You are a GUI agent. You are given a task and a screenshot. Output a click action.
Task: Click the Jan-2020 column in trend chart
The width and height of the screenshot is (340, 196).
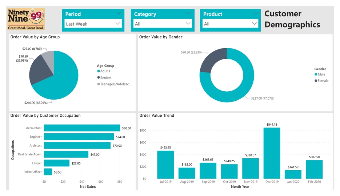(293, 174)
